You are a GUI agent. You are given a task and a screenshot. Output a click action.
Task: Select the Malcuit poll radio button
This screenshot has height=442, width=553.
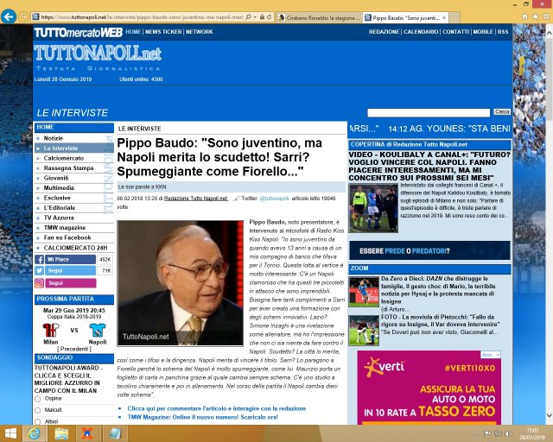click(39, 410)
